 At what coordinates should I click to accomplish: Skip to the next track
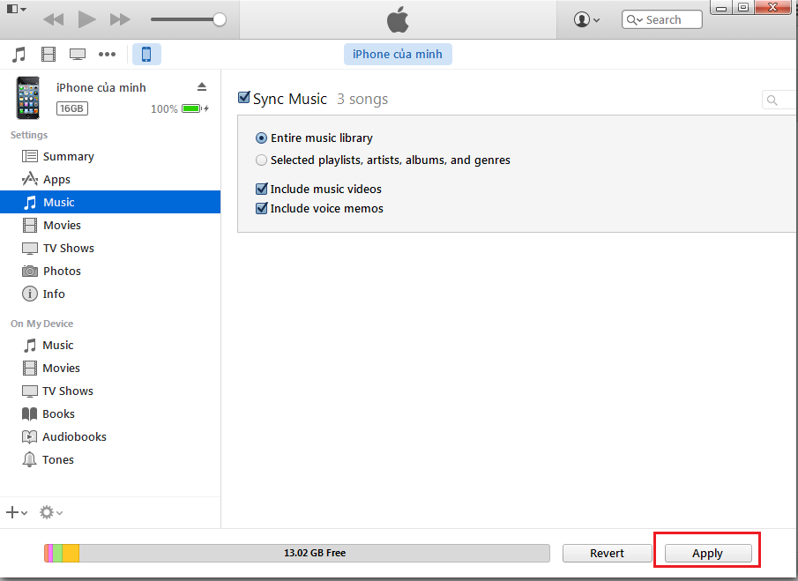click(x=120, y=19)
